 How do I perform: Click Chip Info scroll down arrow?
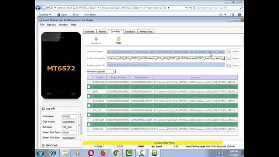coord(80,140)
